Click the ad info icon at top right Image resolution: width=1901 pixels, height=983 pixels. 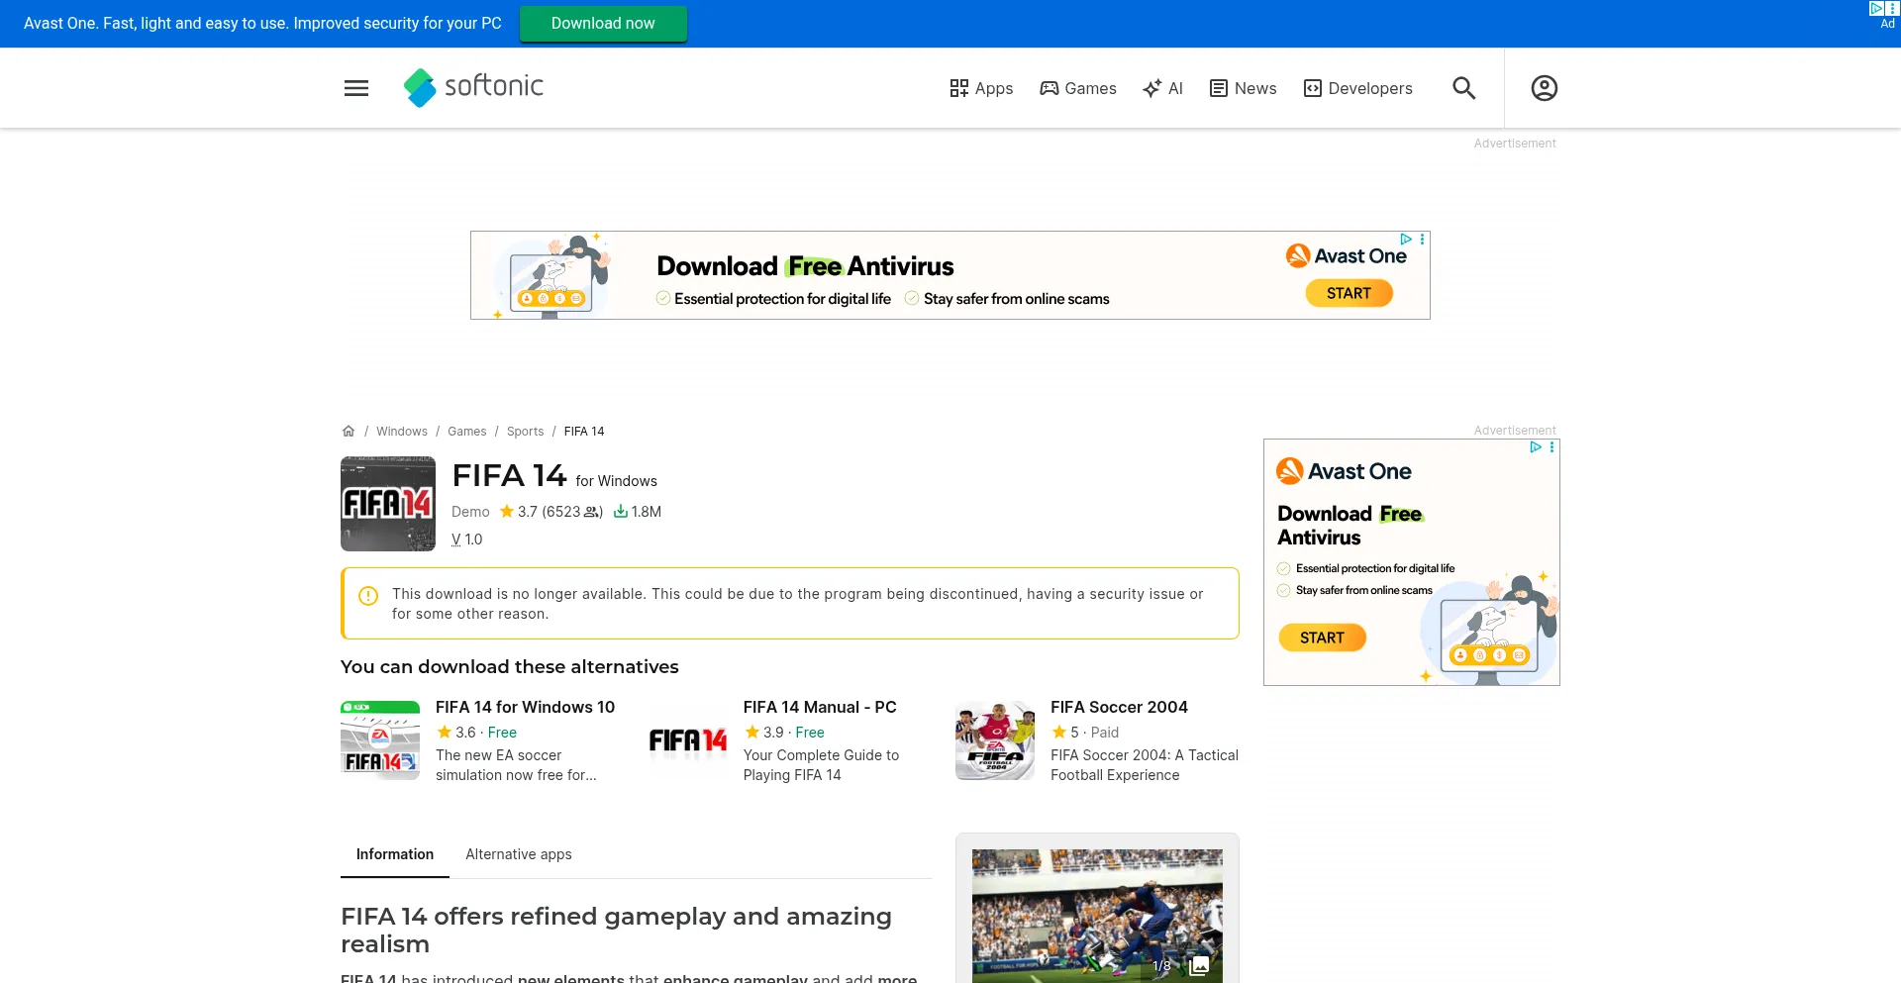[x=1876, y=8]
